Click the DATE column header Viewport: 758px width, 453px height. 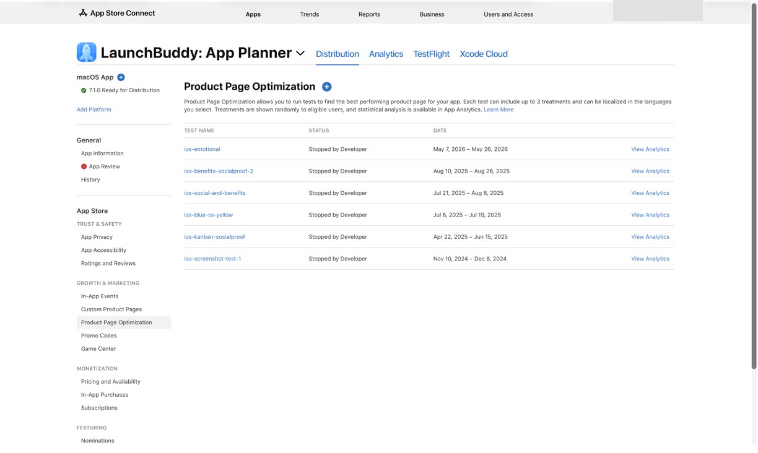(x=440, y=131)
